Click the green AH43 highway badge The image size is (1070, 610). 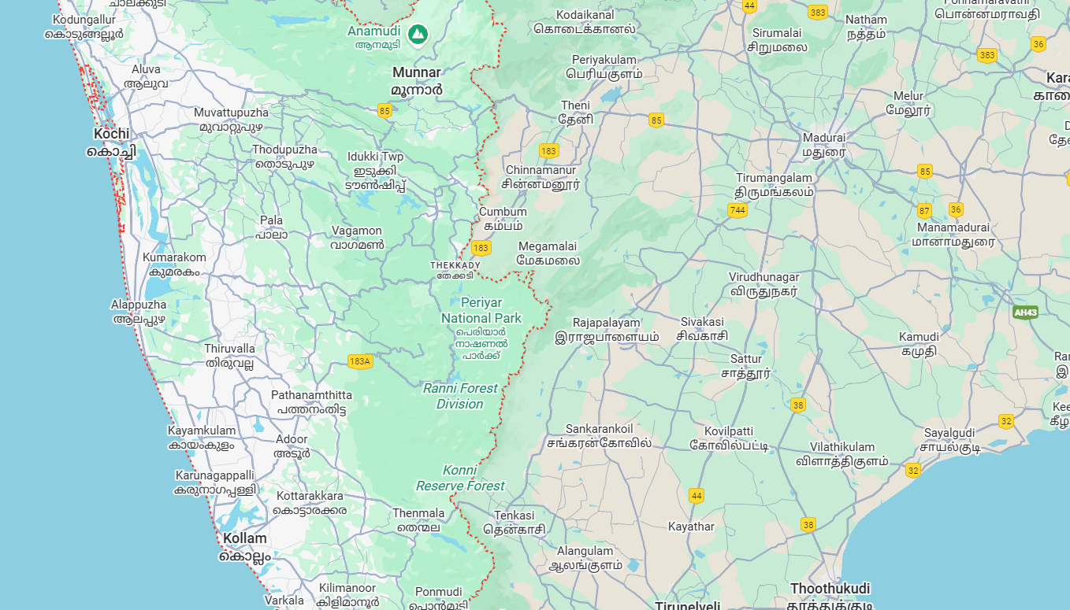[x=1024, y=312]
